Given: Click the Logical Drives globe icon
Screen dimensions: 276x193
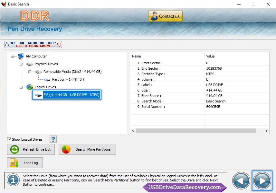Looking at the screenshot, I should click(x=30, y=87).
